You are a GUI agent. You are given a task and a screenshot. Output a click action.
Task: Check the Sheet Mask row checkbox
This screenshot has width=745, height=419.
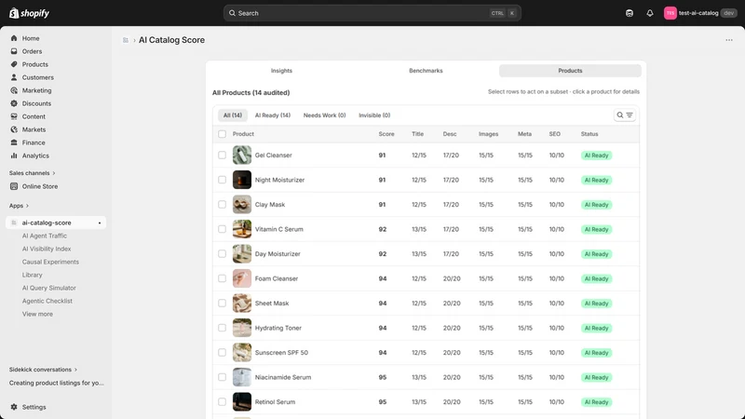click(x=222, y=304)
